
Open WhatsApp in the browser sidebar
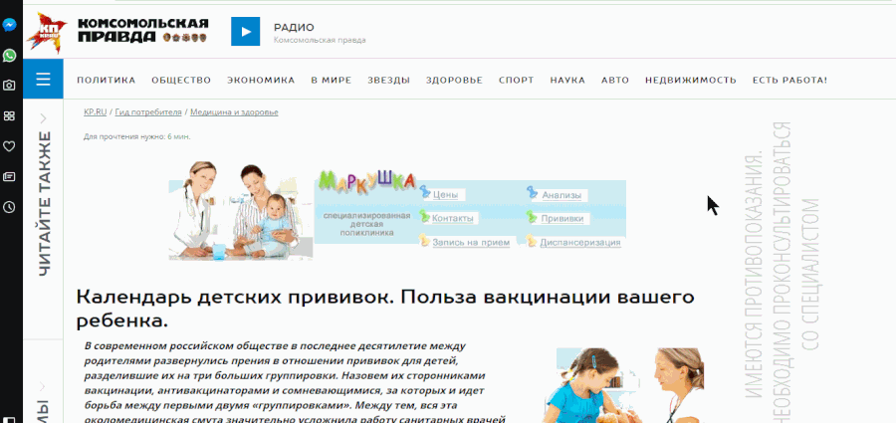pyautogui.click(x=9, y=56)
